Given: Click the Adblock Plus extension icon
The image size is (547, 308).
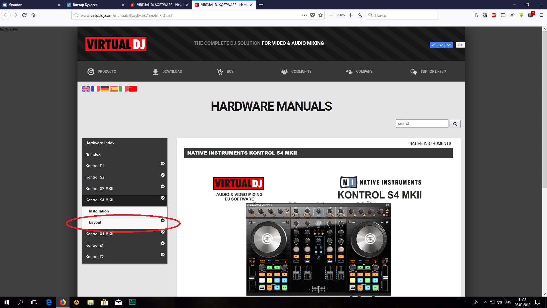Looking at the screenshot, I should [494, 15].
